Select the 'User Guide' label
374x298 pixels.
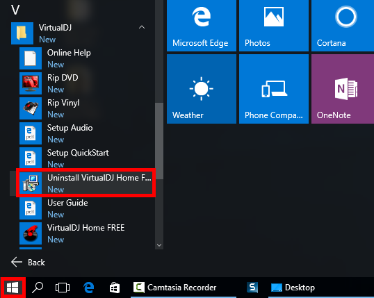click(67, 203)
